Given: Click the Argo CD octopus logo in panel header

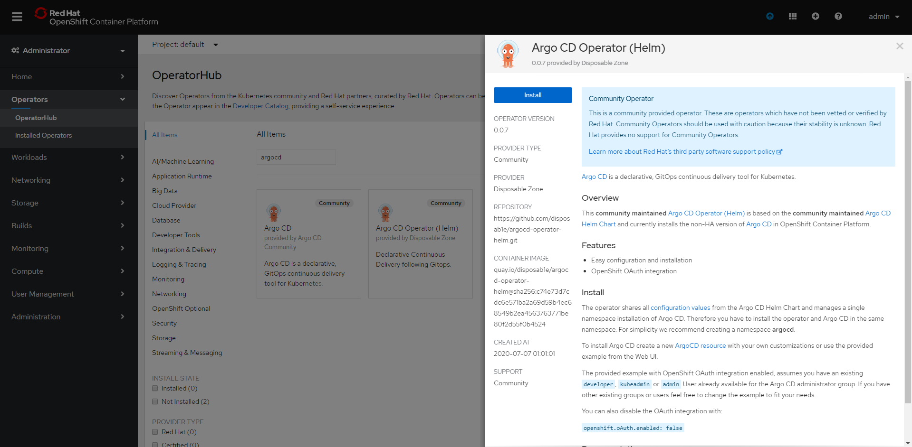Looking at the screenshot, I should coord(508,54).
